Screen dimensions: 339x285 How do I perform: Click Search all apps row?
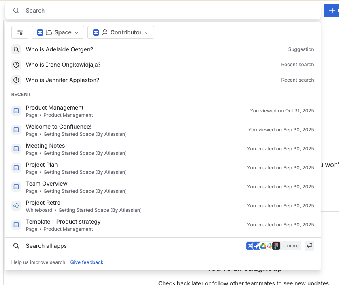click(x=162, y=246)
